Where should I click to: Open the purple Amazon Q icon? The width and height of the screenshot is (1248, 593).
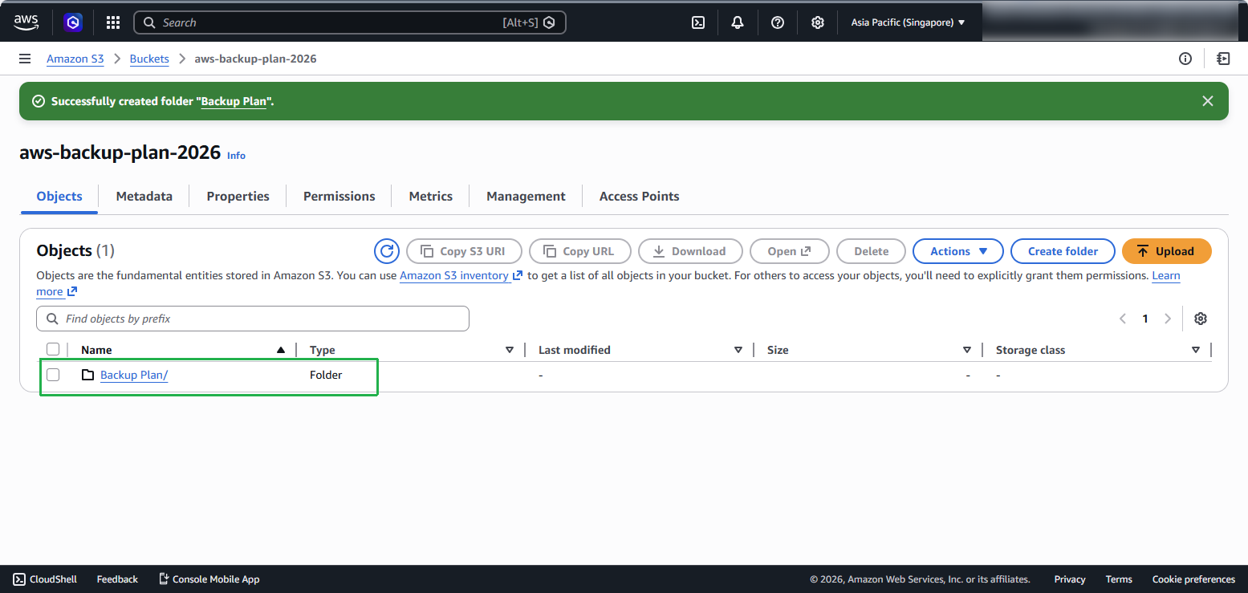click(74, 22)
